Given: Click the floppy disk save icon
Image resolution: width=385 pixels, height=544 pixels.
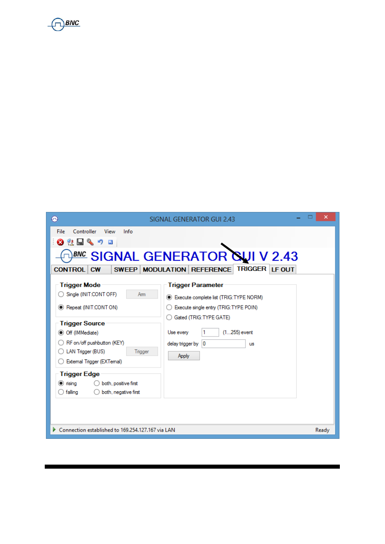Looking at the screenshot, I should coord(80,242).
